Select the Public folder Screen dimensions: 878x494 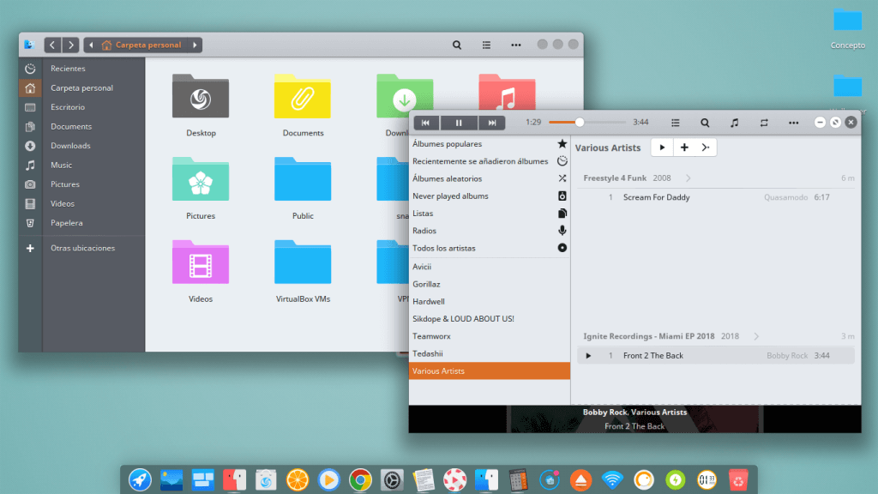(303, 188)
